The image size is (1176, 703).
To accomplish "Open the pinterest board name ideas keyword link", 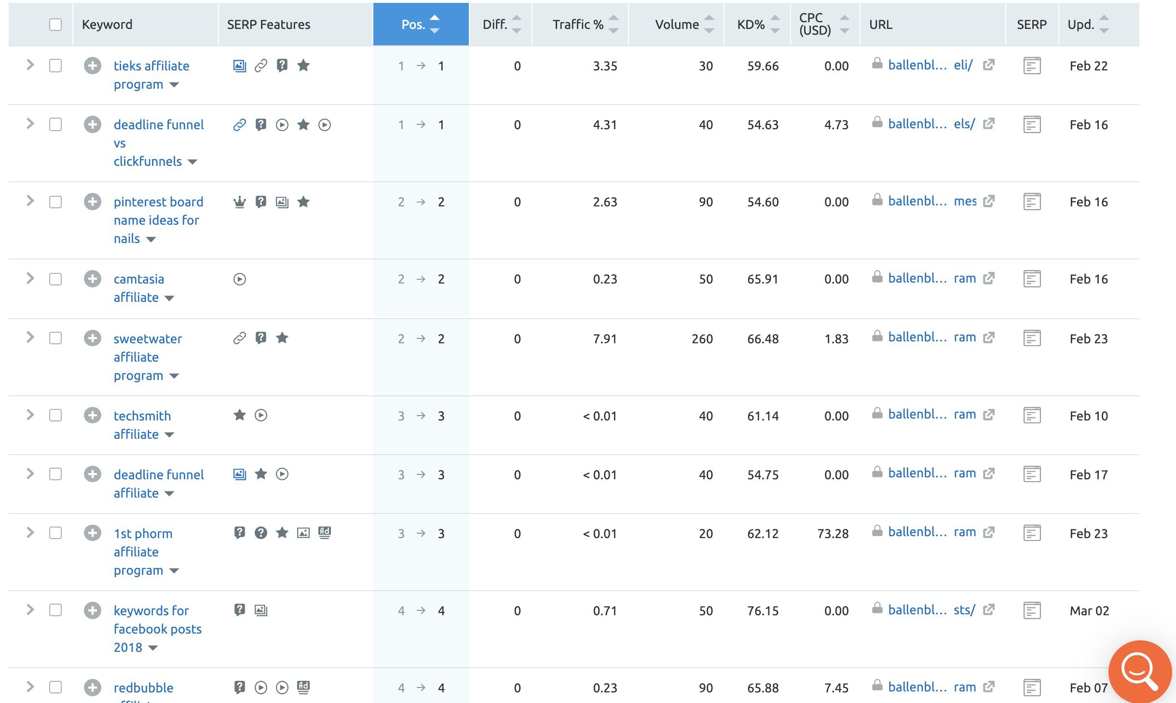I will click(x=158, y=220).
